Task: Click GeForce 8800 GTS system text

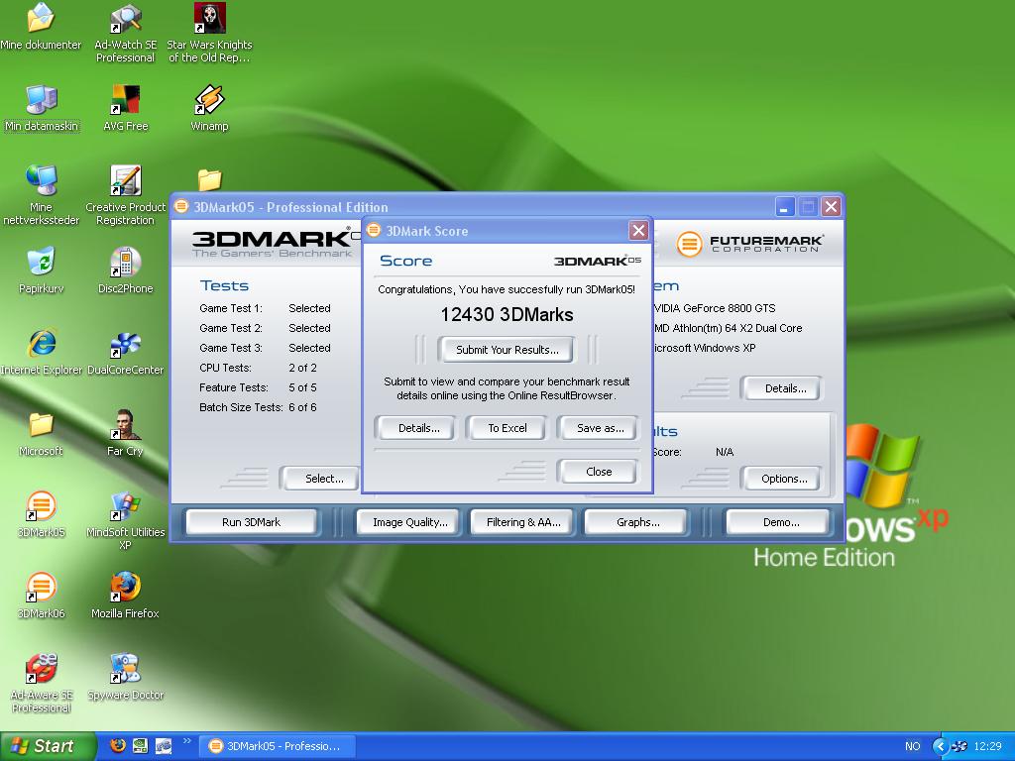Action: (x=715, y=308)
